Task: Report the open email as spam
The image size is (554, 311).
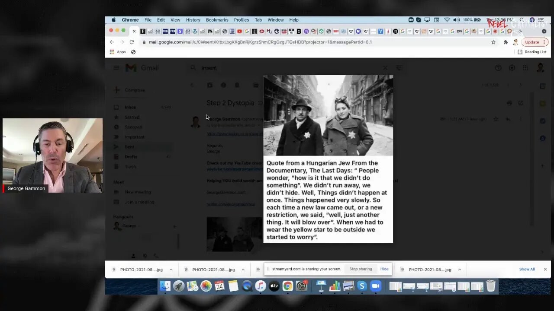Action: pyautogui.click(x=223, y=85)
